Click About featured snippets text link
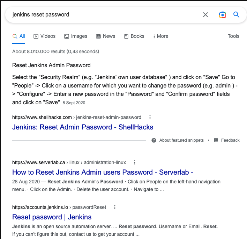 click(181, 140)
